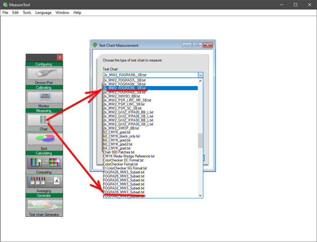Select FOGRA39_MW3_Subset.txt from the list
317x242 pixels.
pyautogui.click(x=124, y=192)
